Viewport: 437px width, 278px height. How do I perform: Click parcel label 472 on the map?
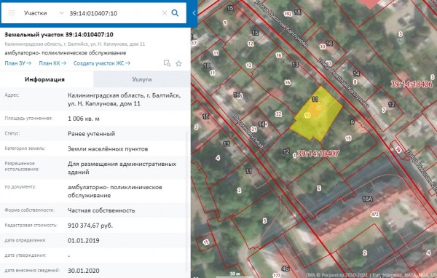375,215
